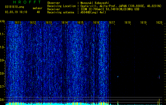
Task: Click the date stamp 02.03.19 16:10
Action: click(16, 12)
